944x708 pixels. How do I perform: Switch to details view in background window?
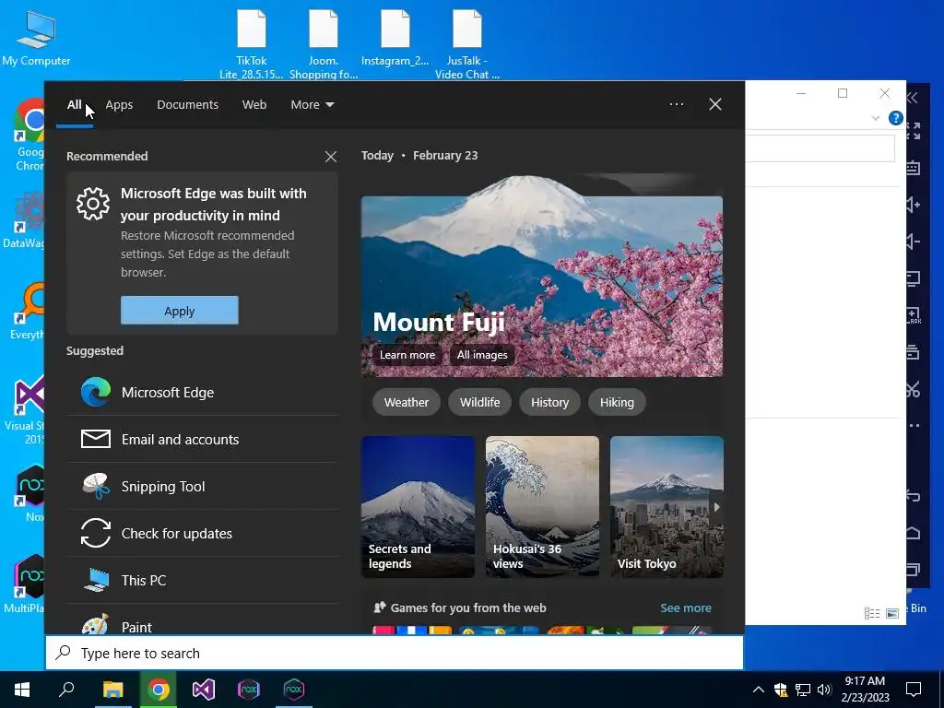872,613
